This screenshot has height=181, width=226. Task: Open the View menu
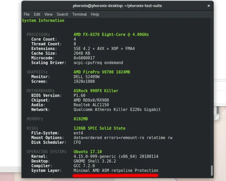pyautogui.click(x=48, y=14)
